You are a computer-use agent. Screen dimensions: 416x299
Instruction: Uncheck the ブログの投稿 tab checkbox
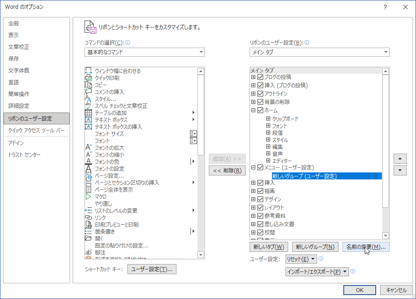point(260,77)
